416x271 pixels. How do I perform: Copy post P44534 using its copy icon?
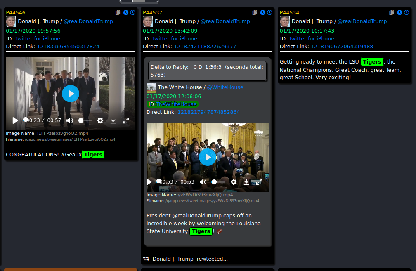click(392, 12)
